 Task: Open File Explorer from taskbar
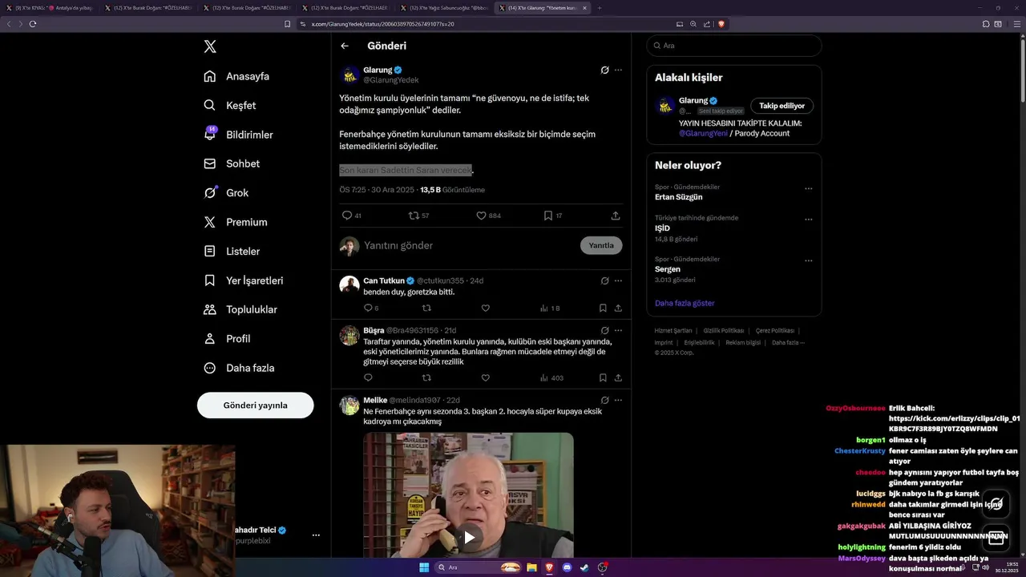[532, 567]
